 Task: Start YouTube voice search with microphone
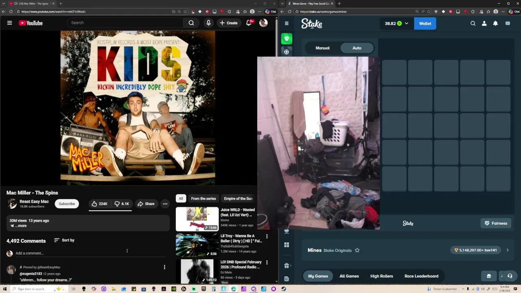click(208, 23)
